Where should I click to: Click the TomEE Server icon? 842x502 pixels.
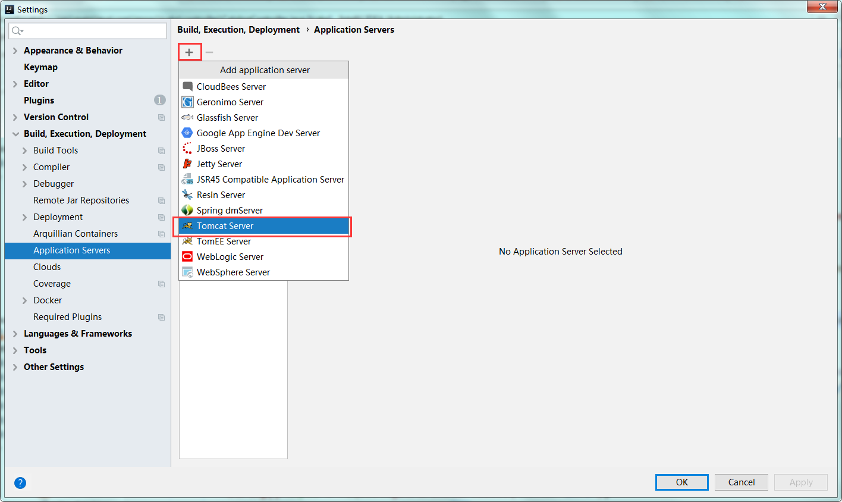[x=187, y=241]
